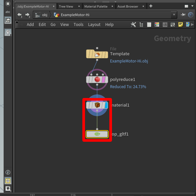Viewport: 196px width, 196px height.
Task: Add a new pane tab
Action: pyautogui.click(x=151, y=6)
